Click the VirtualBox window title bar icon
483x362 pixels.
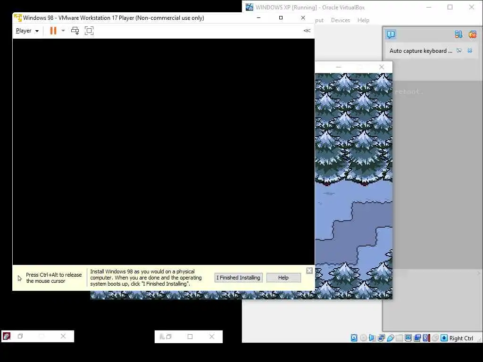click(x=250, y=7)
